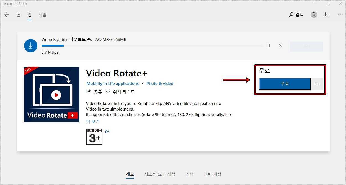346x185 pixels.
Task: Minimize the Microsoft Store window
Action: [x=315, y=4]
